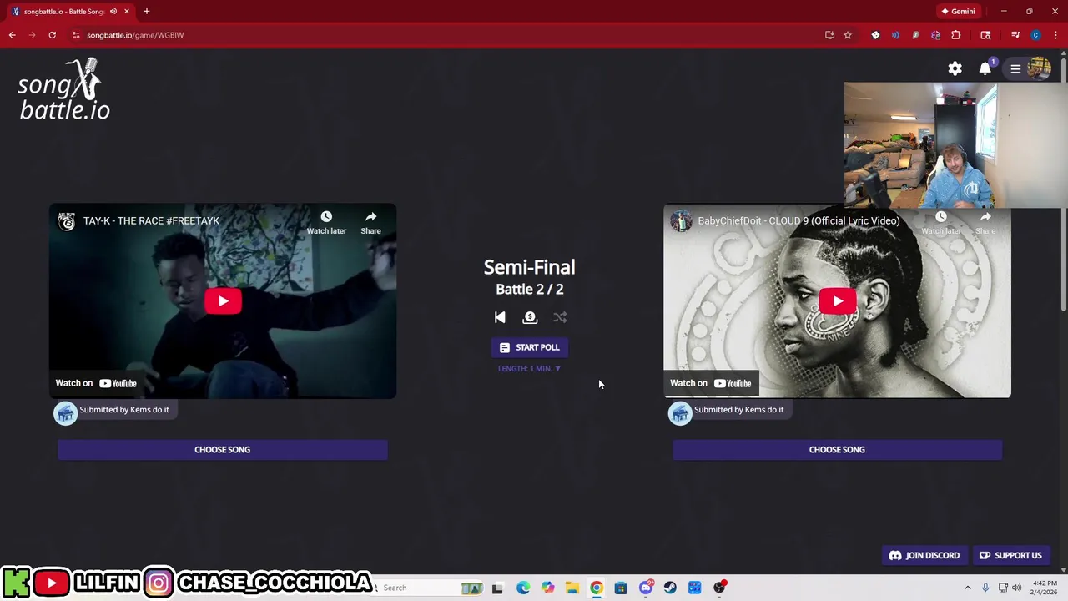The width and height of the screenshot is (1068, 601).
Task: Open notifications bell with badge
Action: click(985, 68)
